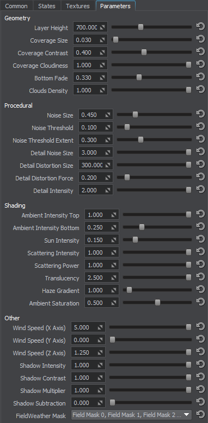Image resolution: width=208 pixels, height=423 pixels.
Task: Reset Shadow Multiplier to default
Action: [200, 390]
